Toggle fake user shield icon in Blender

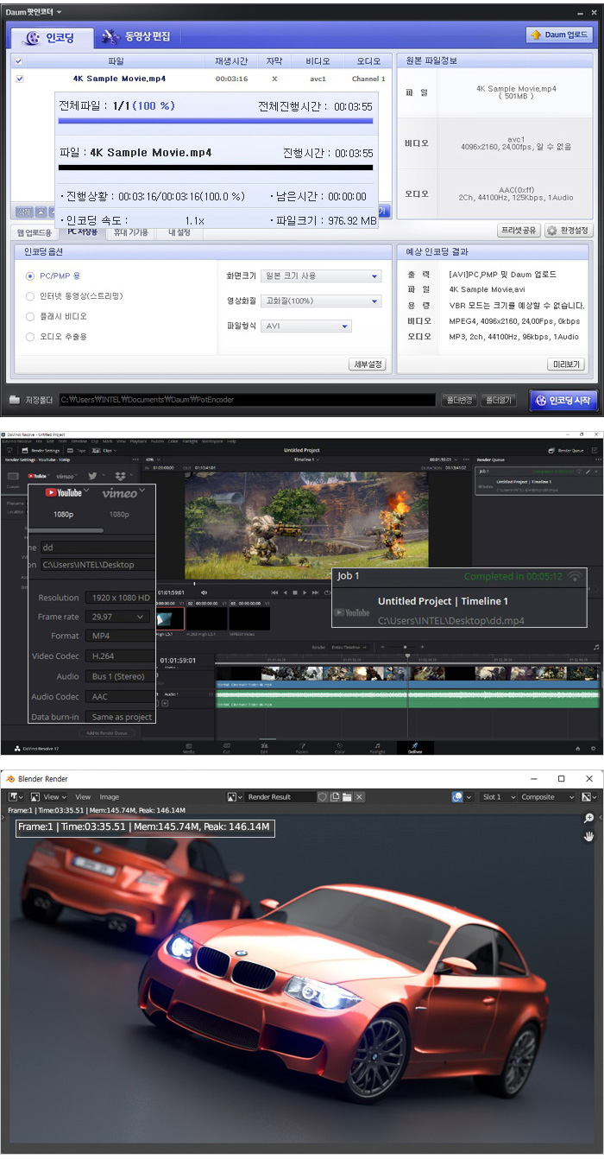323,797
